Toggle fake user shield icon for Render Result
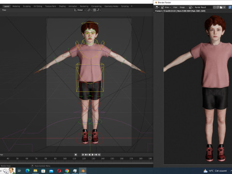This screenshot has width=232, height=174. coord(215,7)
